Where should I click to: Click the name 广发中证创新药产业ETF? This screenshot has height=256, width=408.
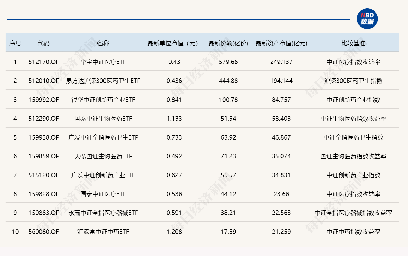pos(103,175)
